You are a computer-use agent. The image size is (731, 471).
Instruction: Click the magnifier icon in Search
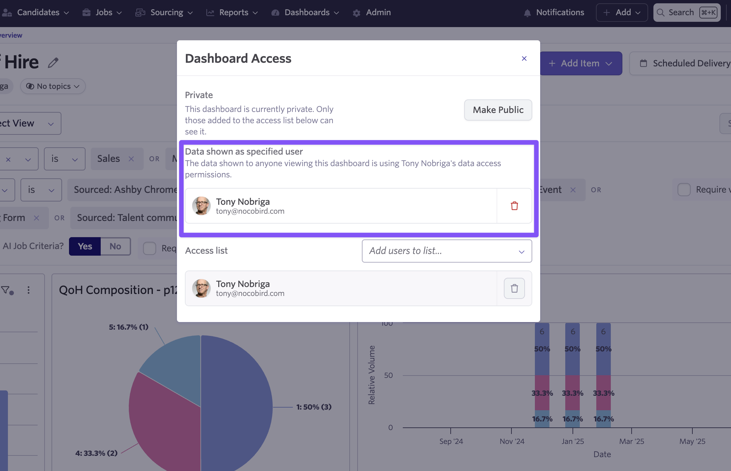pos(660,13)
